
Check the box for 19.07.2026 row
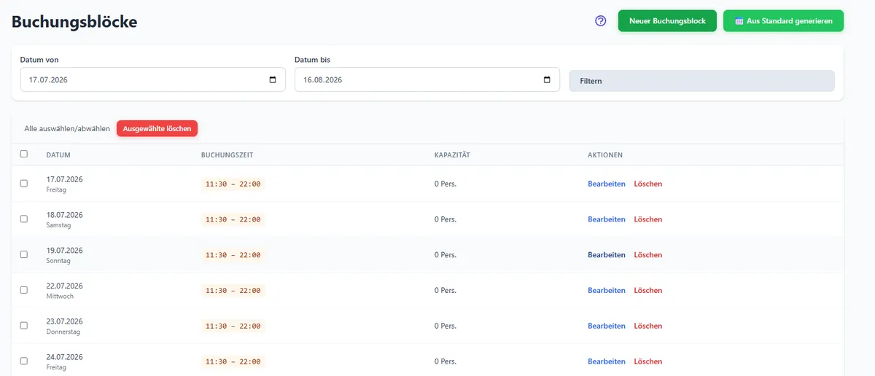tap(24, 254)
